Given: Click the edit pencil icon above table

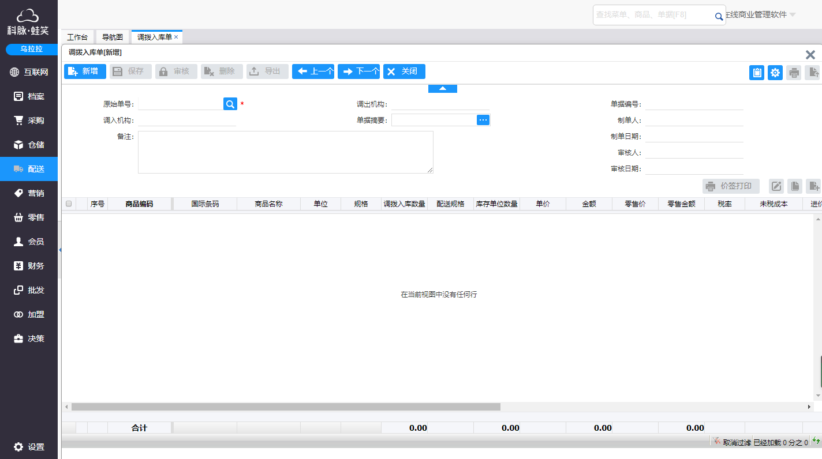Looking at the screenshot, I should 776,186.
